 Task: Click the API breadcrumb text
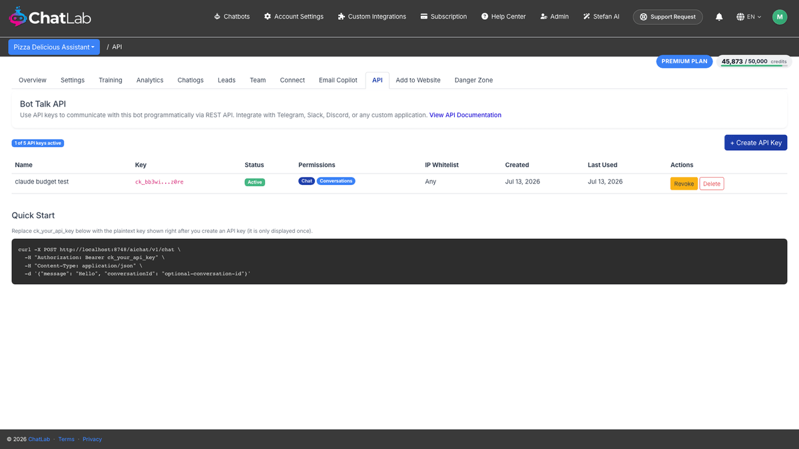coord(117,47)
